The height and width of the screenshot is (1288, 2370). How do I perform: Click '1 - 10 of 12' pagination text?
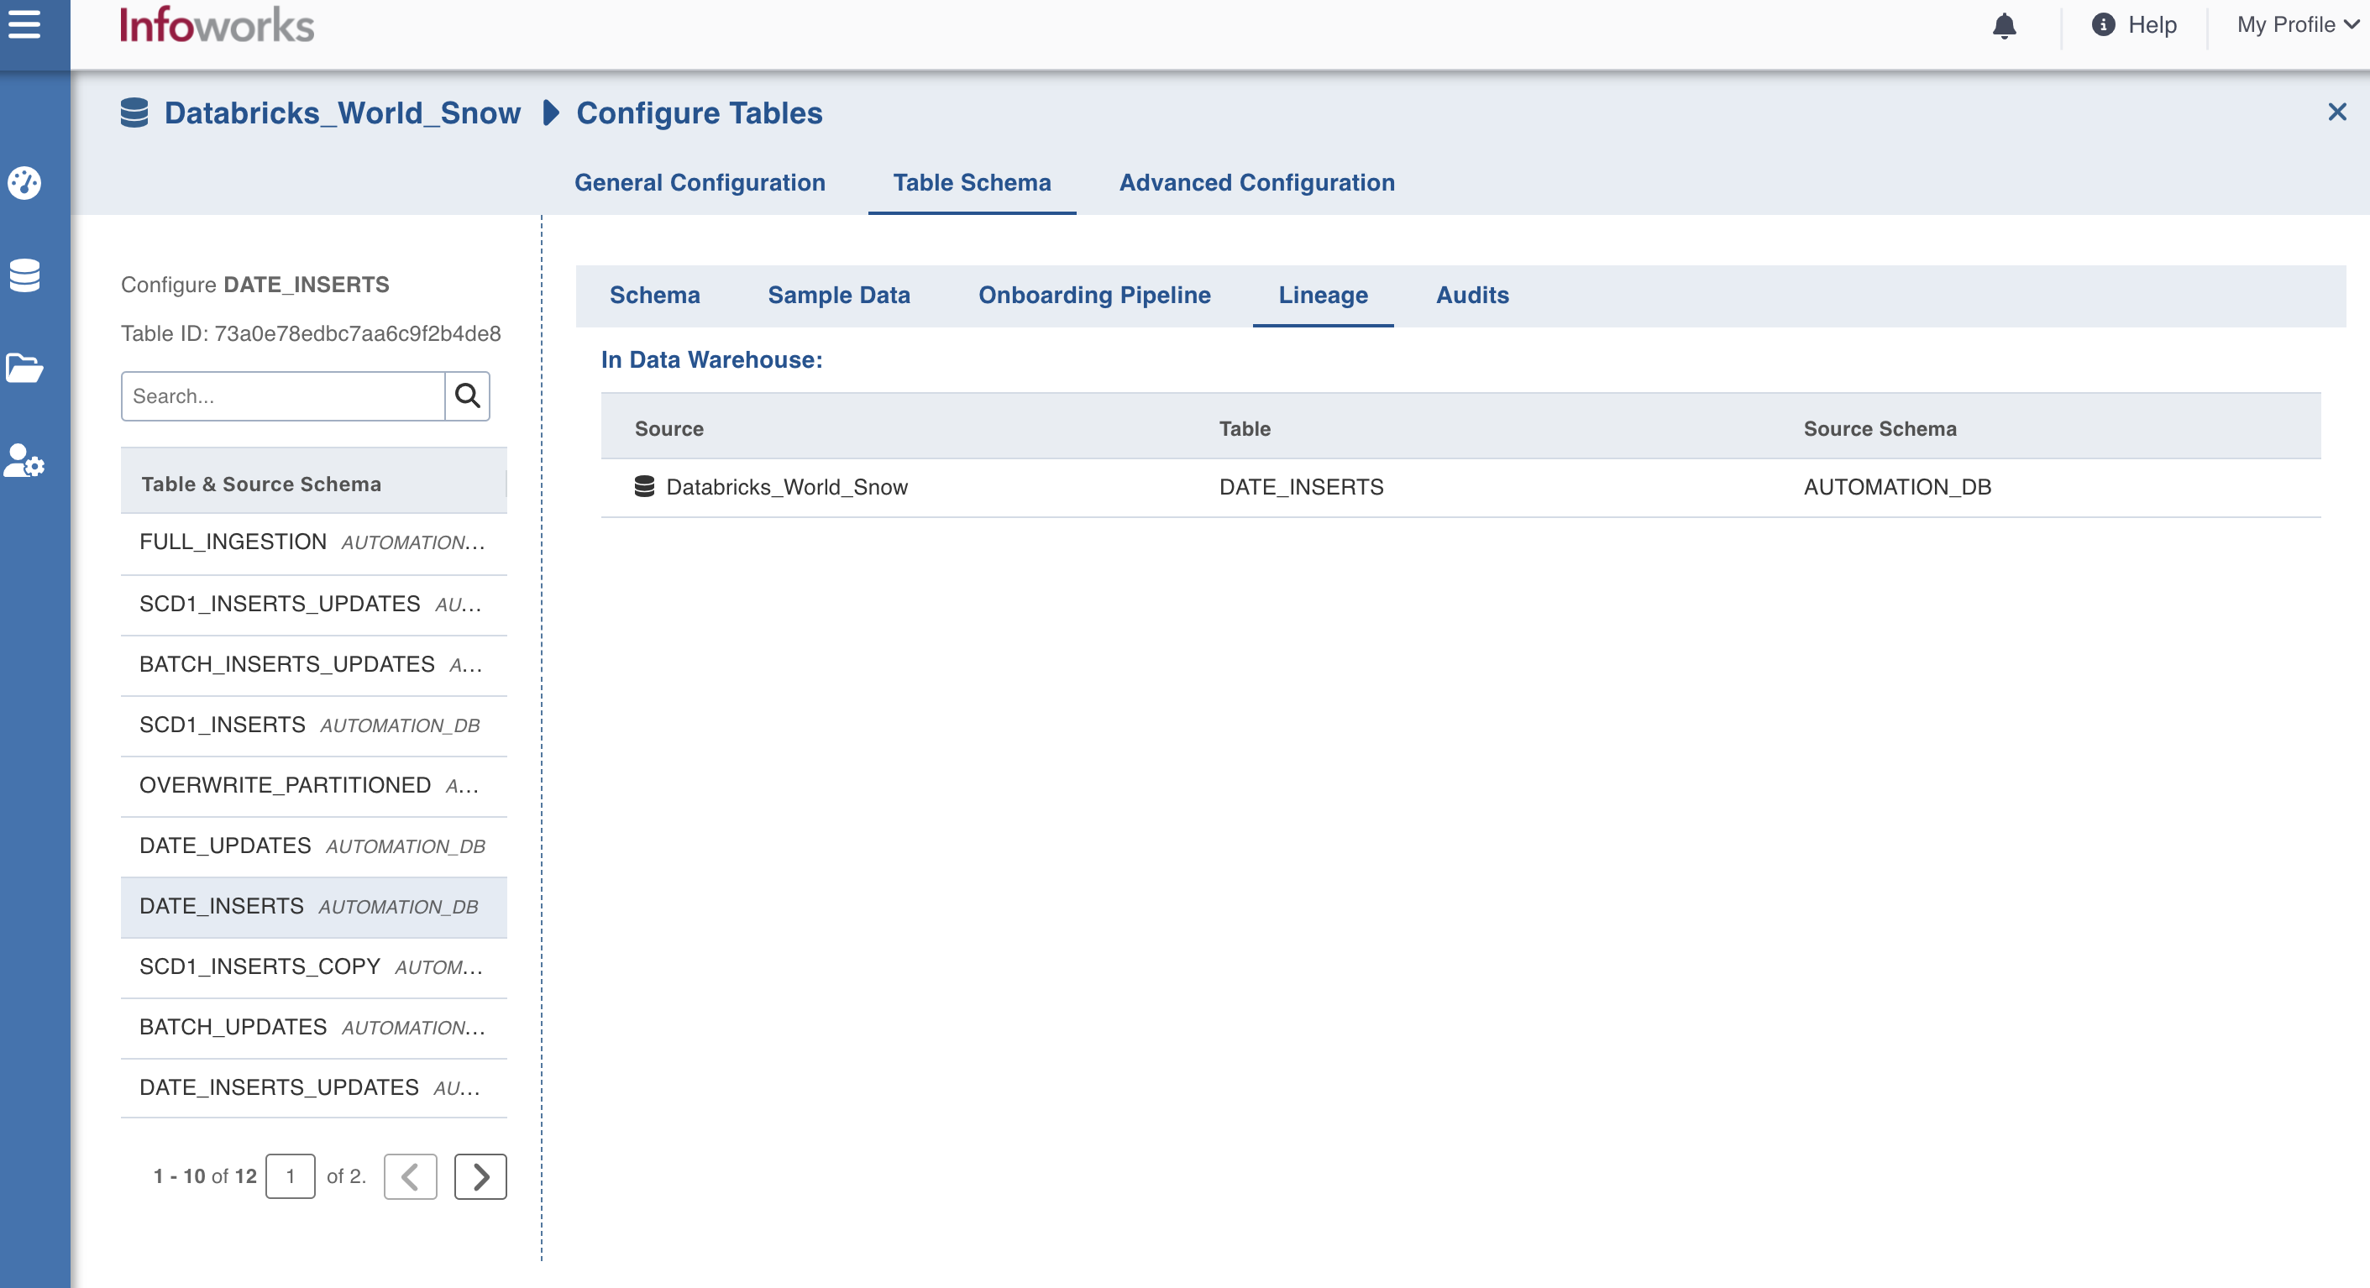205,1175
